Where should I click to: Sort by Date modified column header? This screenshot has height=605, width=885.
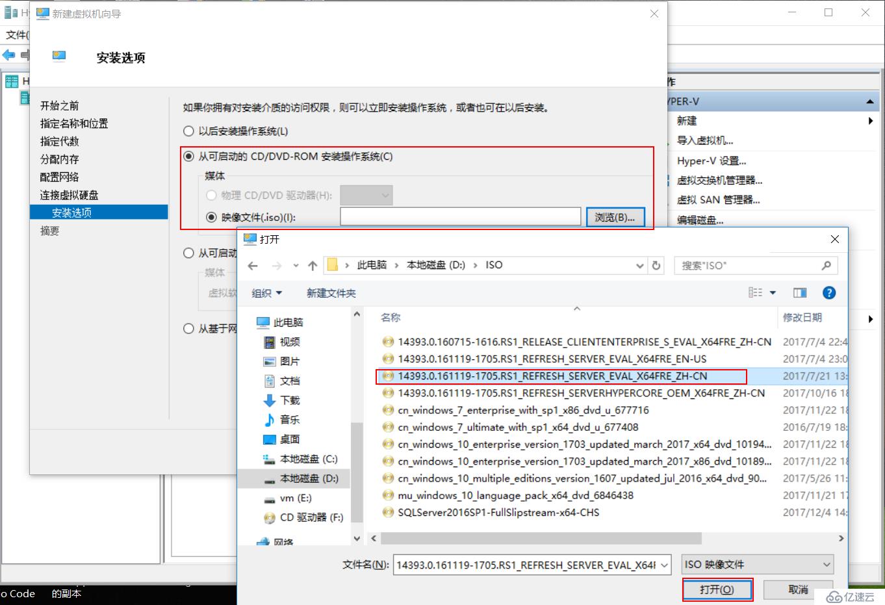tap(802, 318)
